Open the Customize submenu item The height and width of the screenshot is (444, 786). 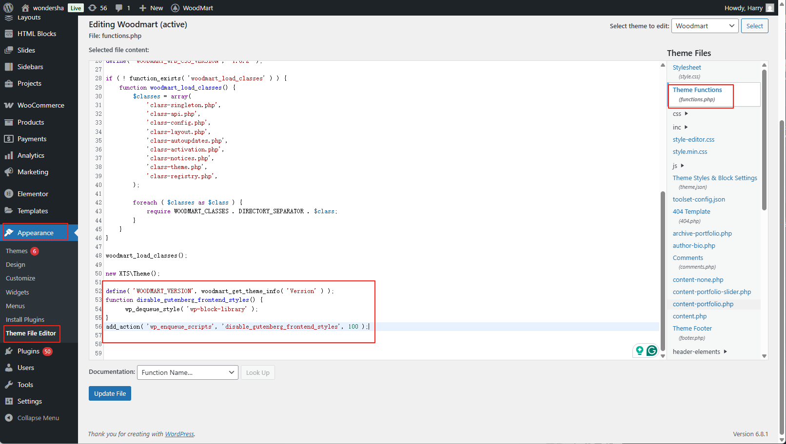(x=20, y=278)
